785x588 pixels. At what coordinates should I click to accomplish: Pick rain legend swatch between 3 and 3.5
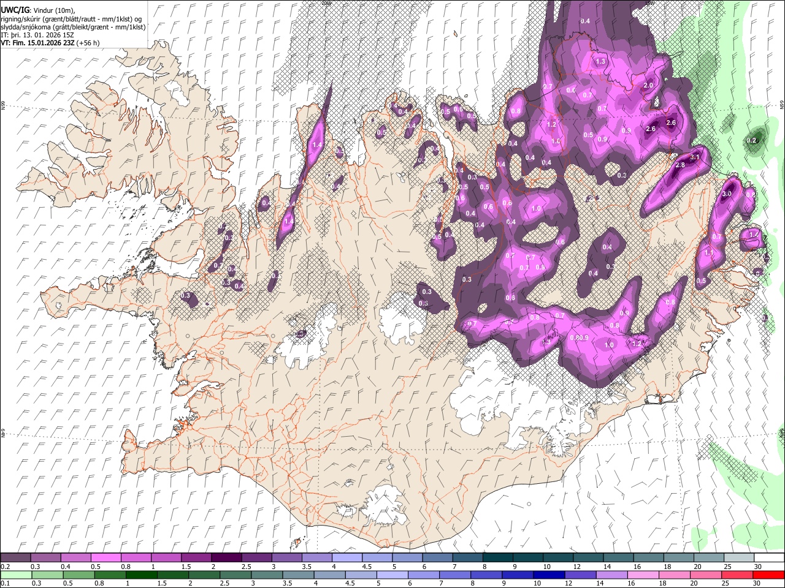[267, 575]
